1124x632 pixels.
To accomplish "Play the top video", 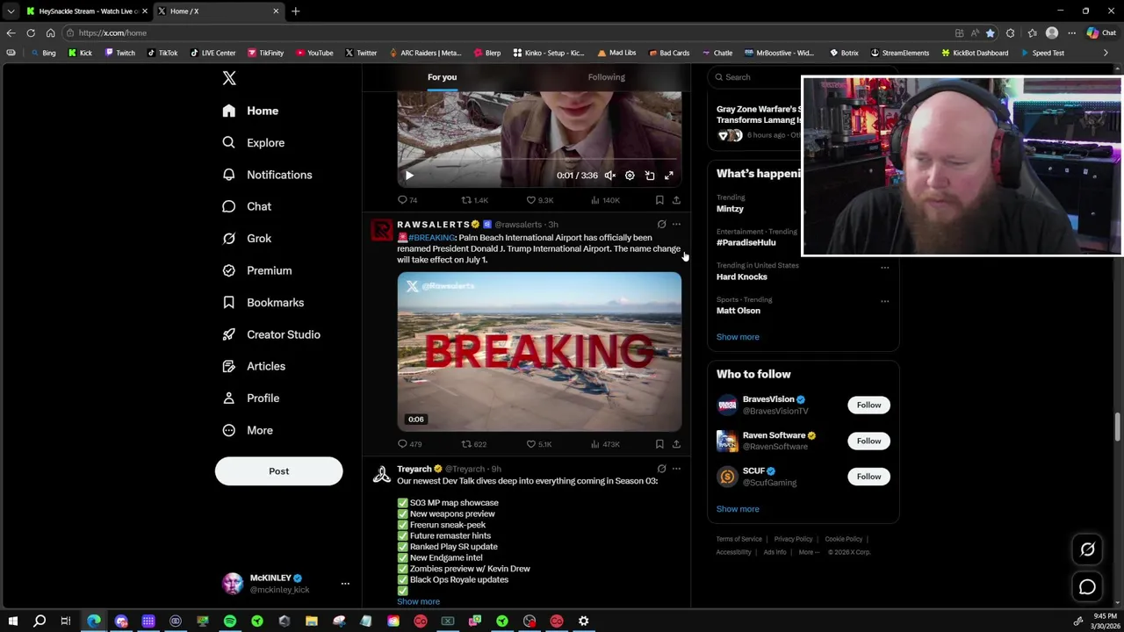I will (409, 176).
